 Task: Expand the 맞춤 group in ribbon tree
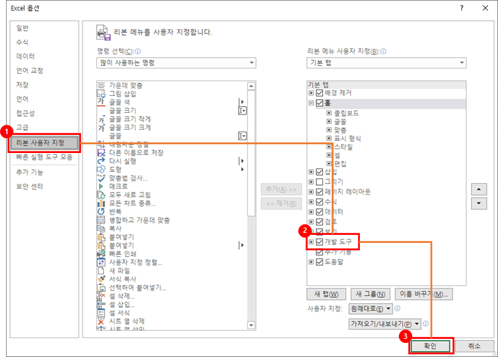[x=329, y=130]
